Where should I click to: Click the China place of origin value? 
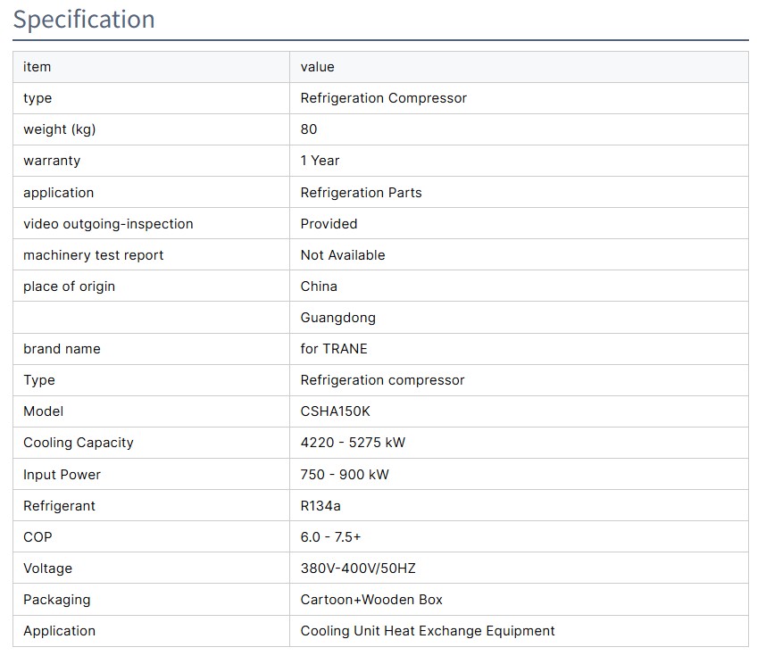click(x=319, y=286)
